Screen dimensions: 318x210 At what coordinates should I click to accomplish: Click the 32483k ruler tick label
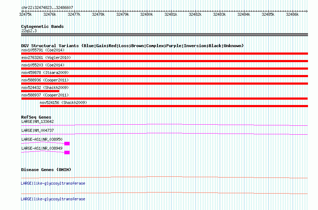(219, 14)
